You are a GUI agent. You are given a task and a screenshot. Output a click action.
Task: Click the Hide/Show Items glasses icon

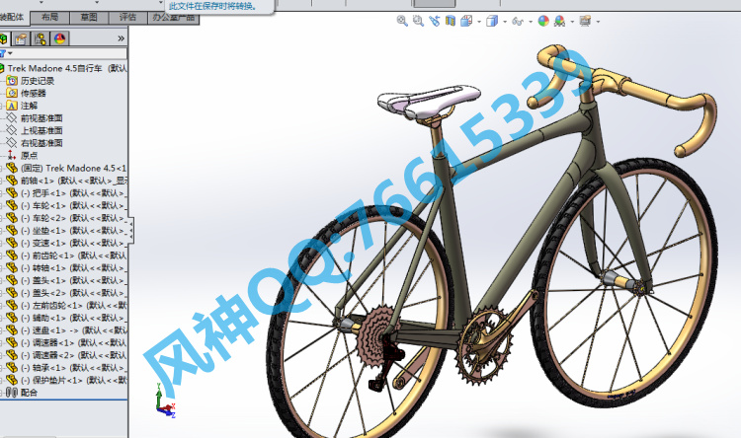[x=518, y=22]
